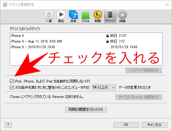This screenshot has width=172, height=131.
Task: Toggle 'iPod、iPhone、および iPad を自動的に同期しない' checkbox
Action: [12, 81]
